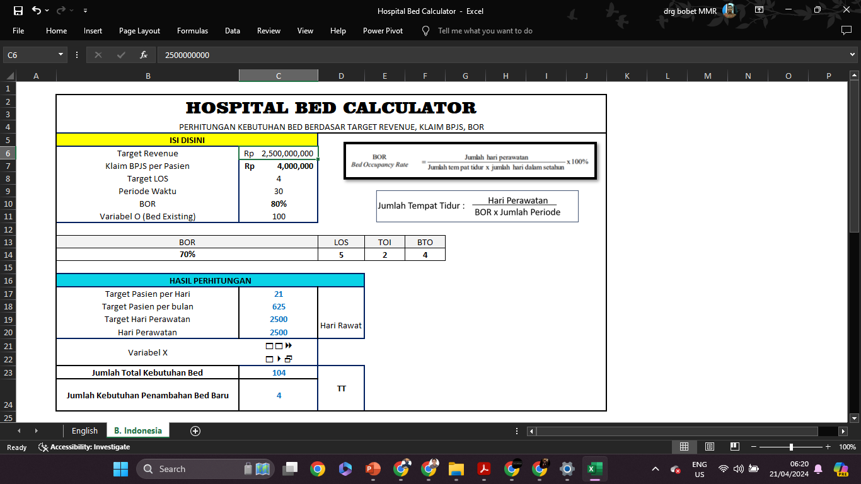Click the horizontal scrollbar right arrow
The height and width of the screenshot is (484, 861).
tap(843, 431)
